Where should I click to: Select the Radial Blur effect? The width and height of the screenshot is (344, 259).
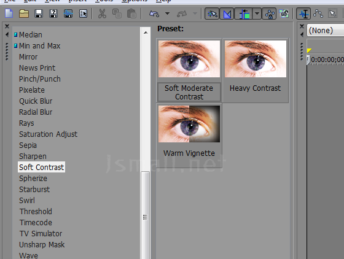point(36,112)
